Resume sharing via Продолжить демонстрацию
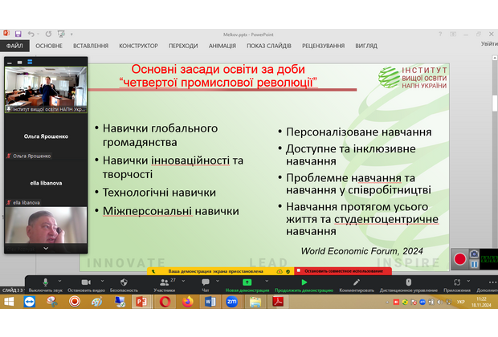 tap(304, 282)
